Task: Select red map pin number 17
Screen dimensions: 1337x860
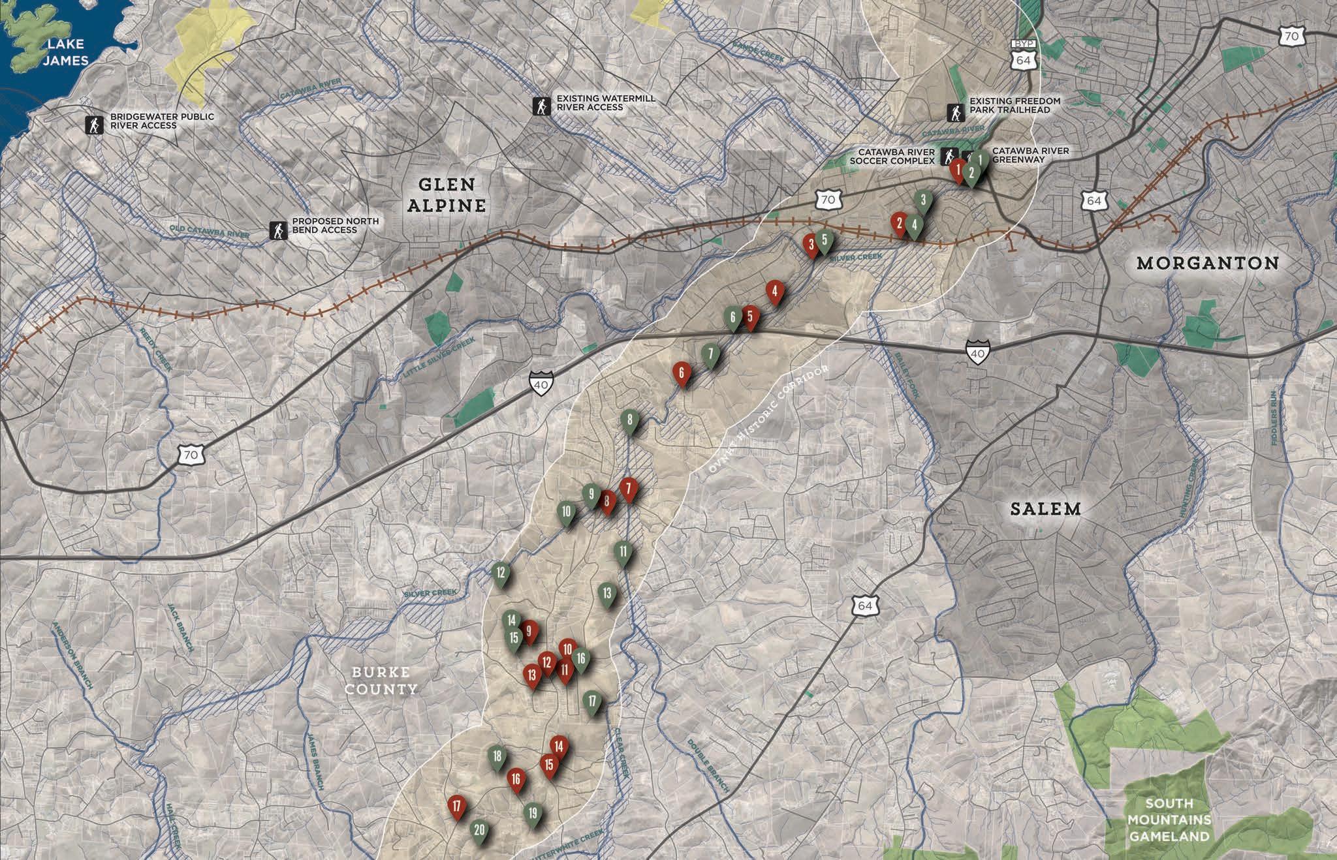Action: tap(456, 805)
